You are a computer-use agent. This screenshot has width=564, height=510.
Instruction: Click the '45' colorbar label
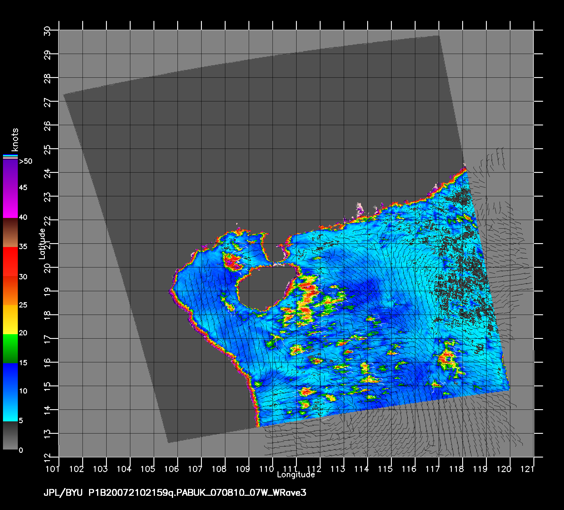[23, 187]
